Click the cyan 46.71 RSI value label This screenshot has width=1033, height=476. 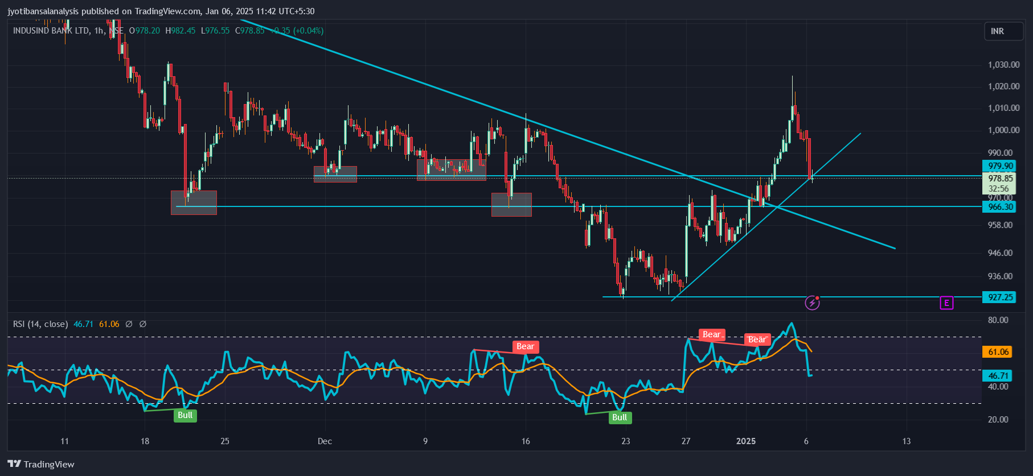[x=998, y=376]
